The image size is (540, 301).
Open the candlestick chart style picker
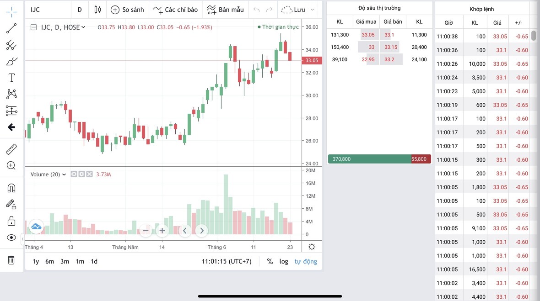pos(97,10)
